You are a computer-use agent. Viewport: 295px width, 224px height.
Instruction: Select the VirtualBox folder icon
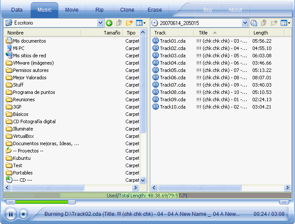9,136
